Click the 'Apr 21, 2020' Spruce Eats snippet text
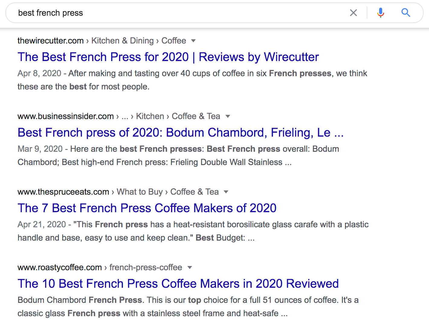The height and width of the screenshot is (321, 429). point(193,231)
